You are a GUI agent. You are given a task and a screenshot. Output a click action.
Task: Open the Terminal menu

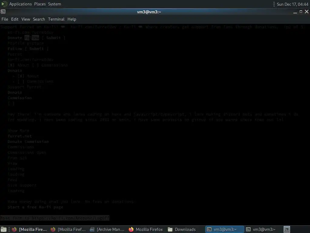pos(56,19)
